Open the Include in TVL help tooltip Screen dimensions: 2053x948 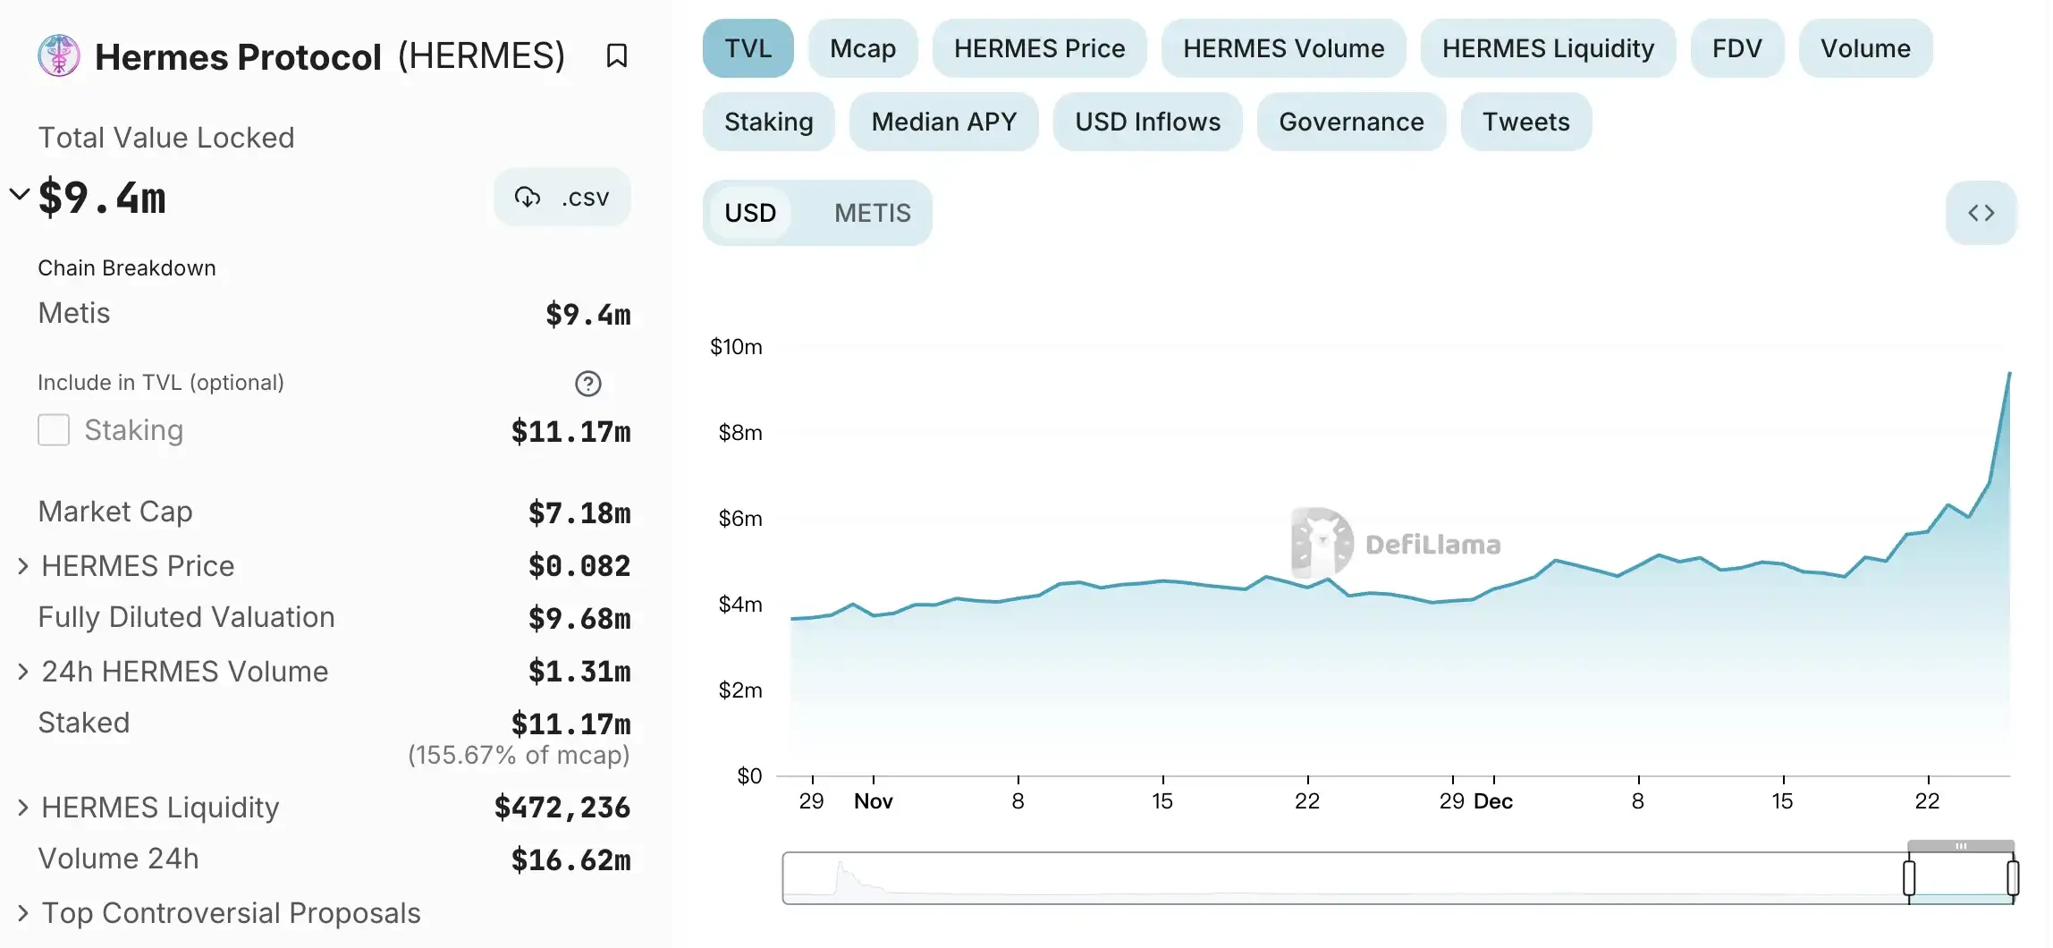[587, 384]
